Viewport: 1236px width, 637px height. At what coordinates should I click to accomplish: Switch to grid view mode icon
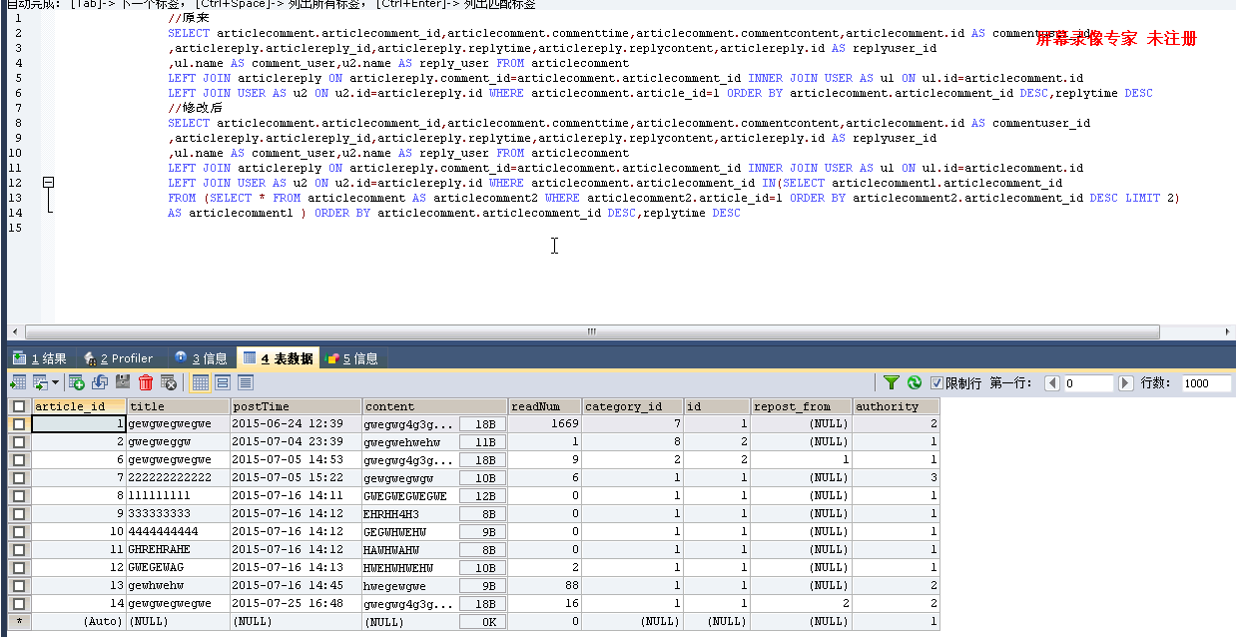(200, 382)
